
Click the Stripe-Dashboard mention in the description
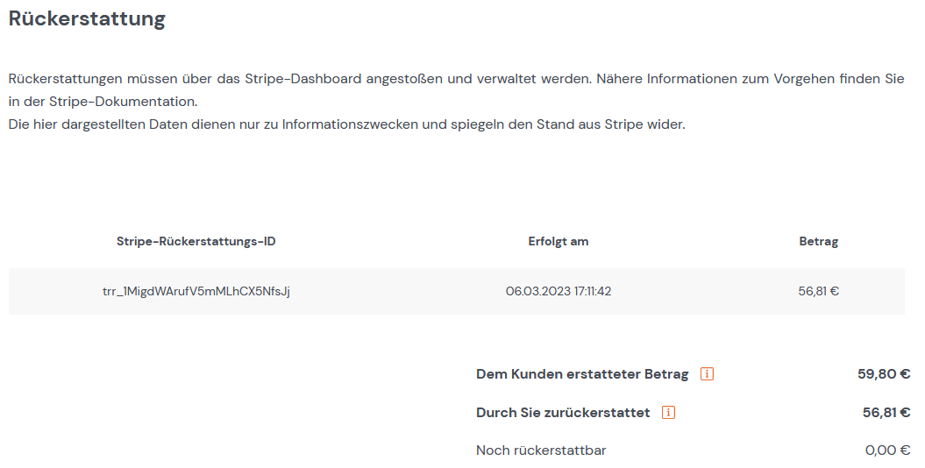(303, 78)
